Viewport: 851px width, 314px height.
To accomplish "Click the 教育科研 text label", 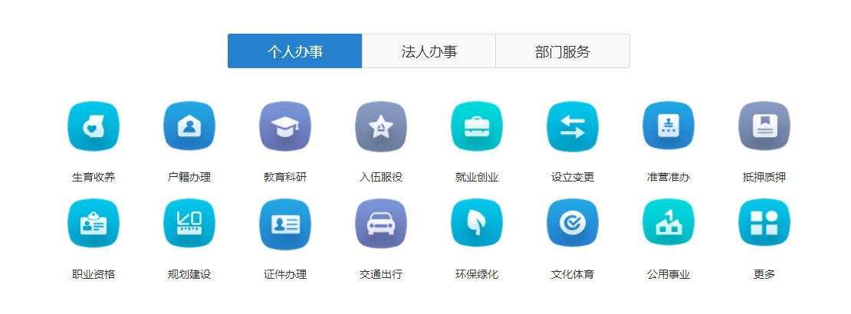I will click(285, 178).
